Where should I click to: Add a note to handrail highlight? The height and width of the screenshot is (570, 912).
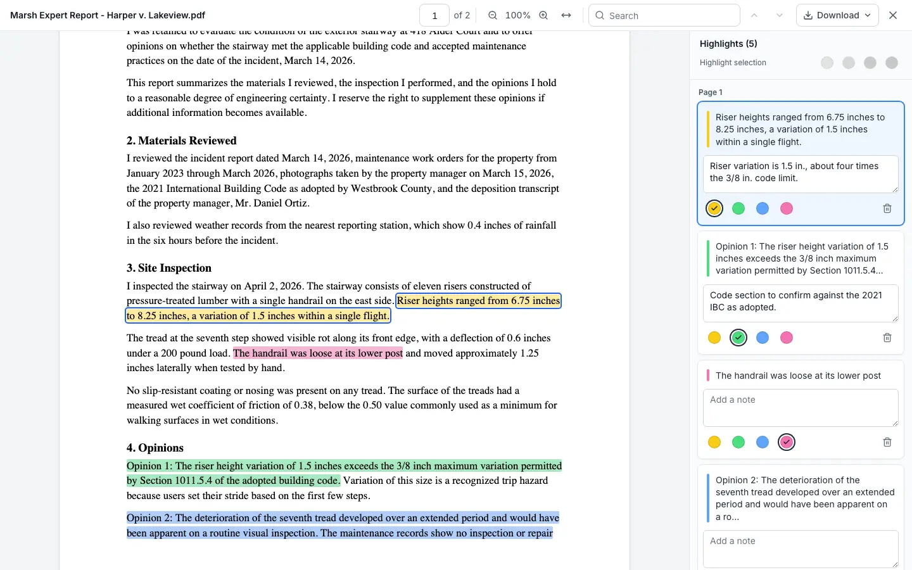click(801, 408)
